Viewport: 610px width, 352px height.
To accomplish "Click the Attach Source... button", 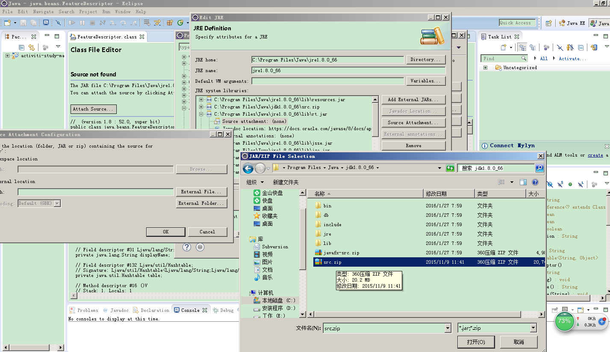I will (93, 109).
